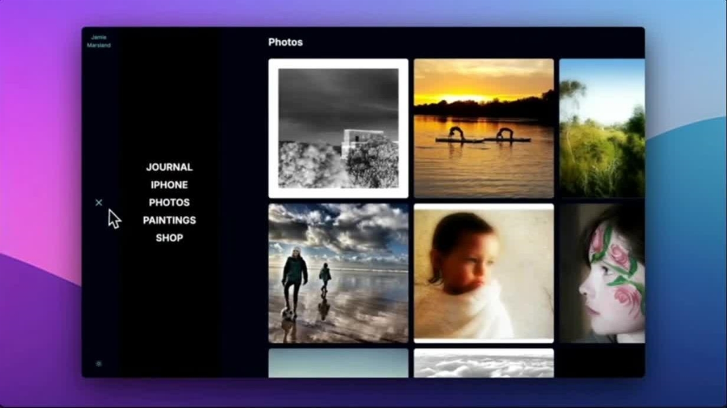Screen dimensions: 727x408
Task: Open the partially visible white clouds photo
Action: (483, 363)
